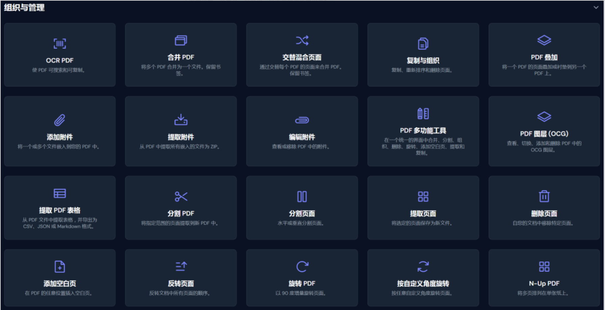Open the 复制与组织 tool title
This screenshot has width=605, height=310.
coord(423,60)
